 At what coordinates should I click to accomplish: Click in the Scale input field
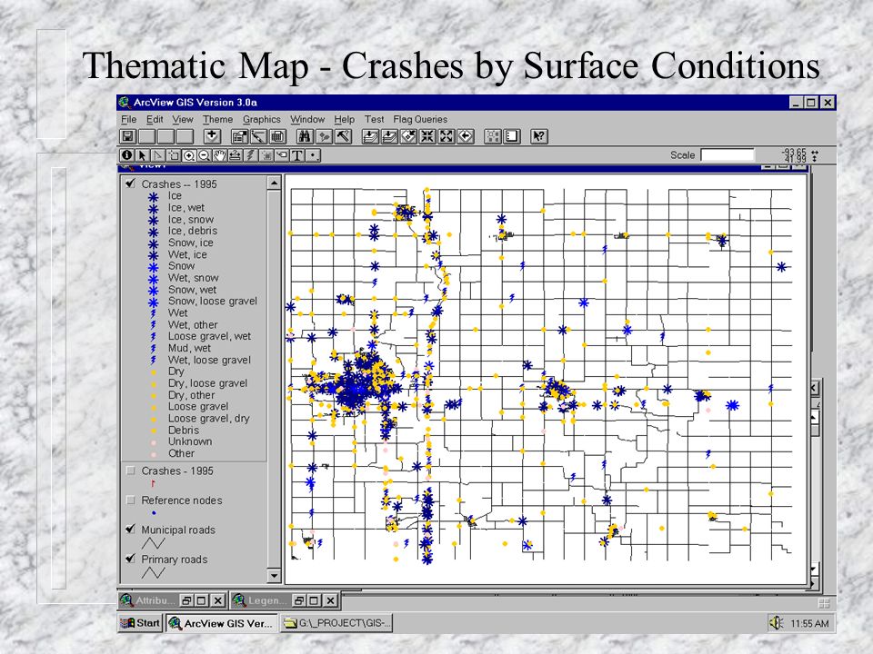coord(727,154)
